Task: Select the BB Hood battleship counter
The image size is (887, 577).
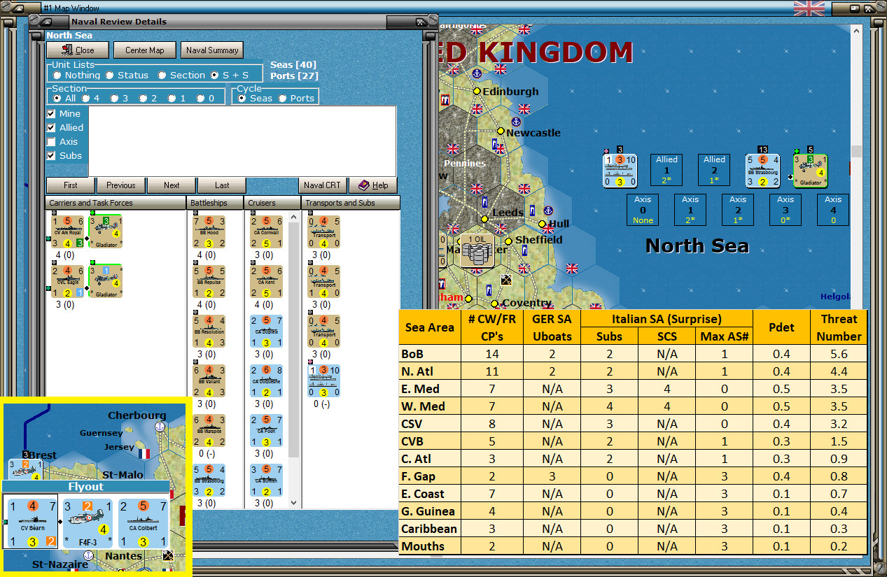Action: tap(209, 232)
